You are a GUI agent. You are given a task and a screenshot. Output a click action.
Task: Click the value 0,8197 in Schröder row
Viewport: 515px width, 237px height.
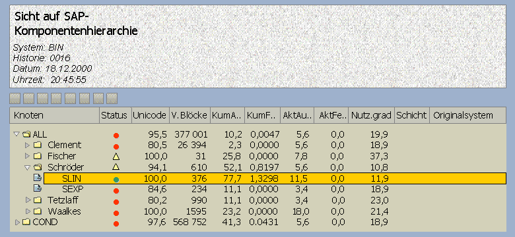[x=264, y=167]
